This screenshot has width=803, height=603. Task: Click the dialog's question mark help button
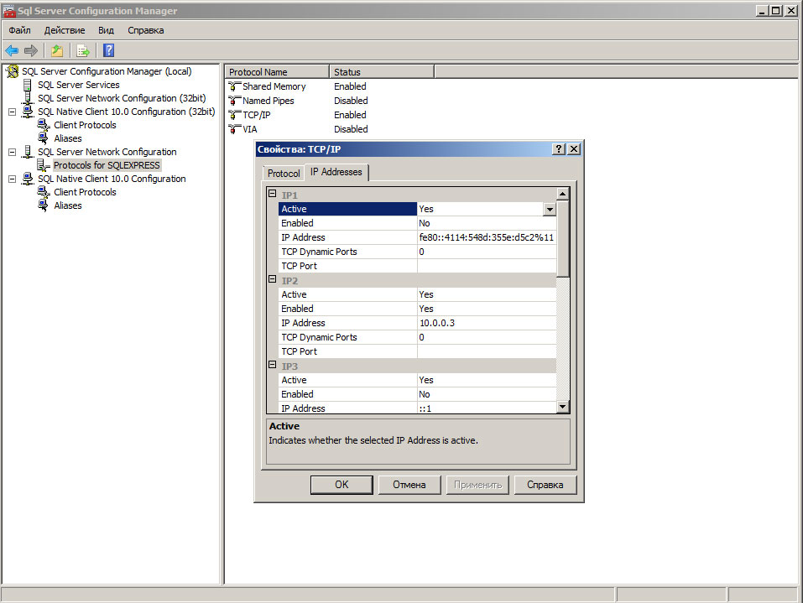point(559,148)
